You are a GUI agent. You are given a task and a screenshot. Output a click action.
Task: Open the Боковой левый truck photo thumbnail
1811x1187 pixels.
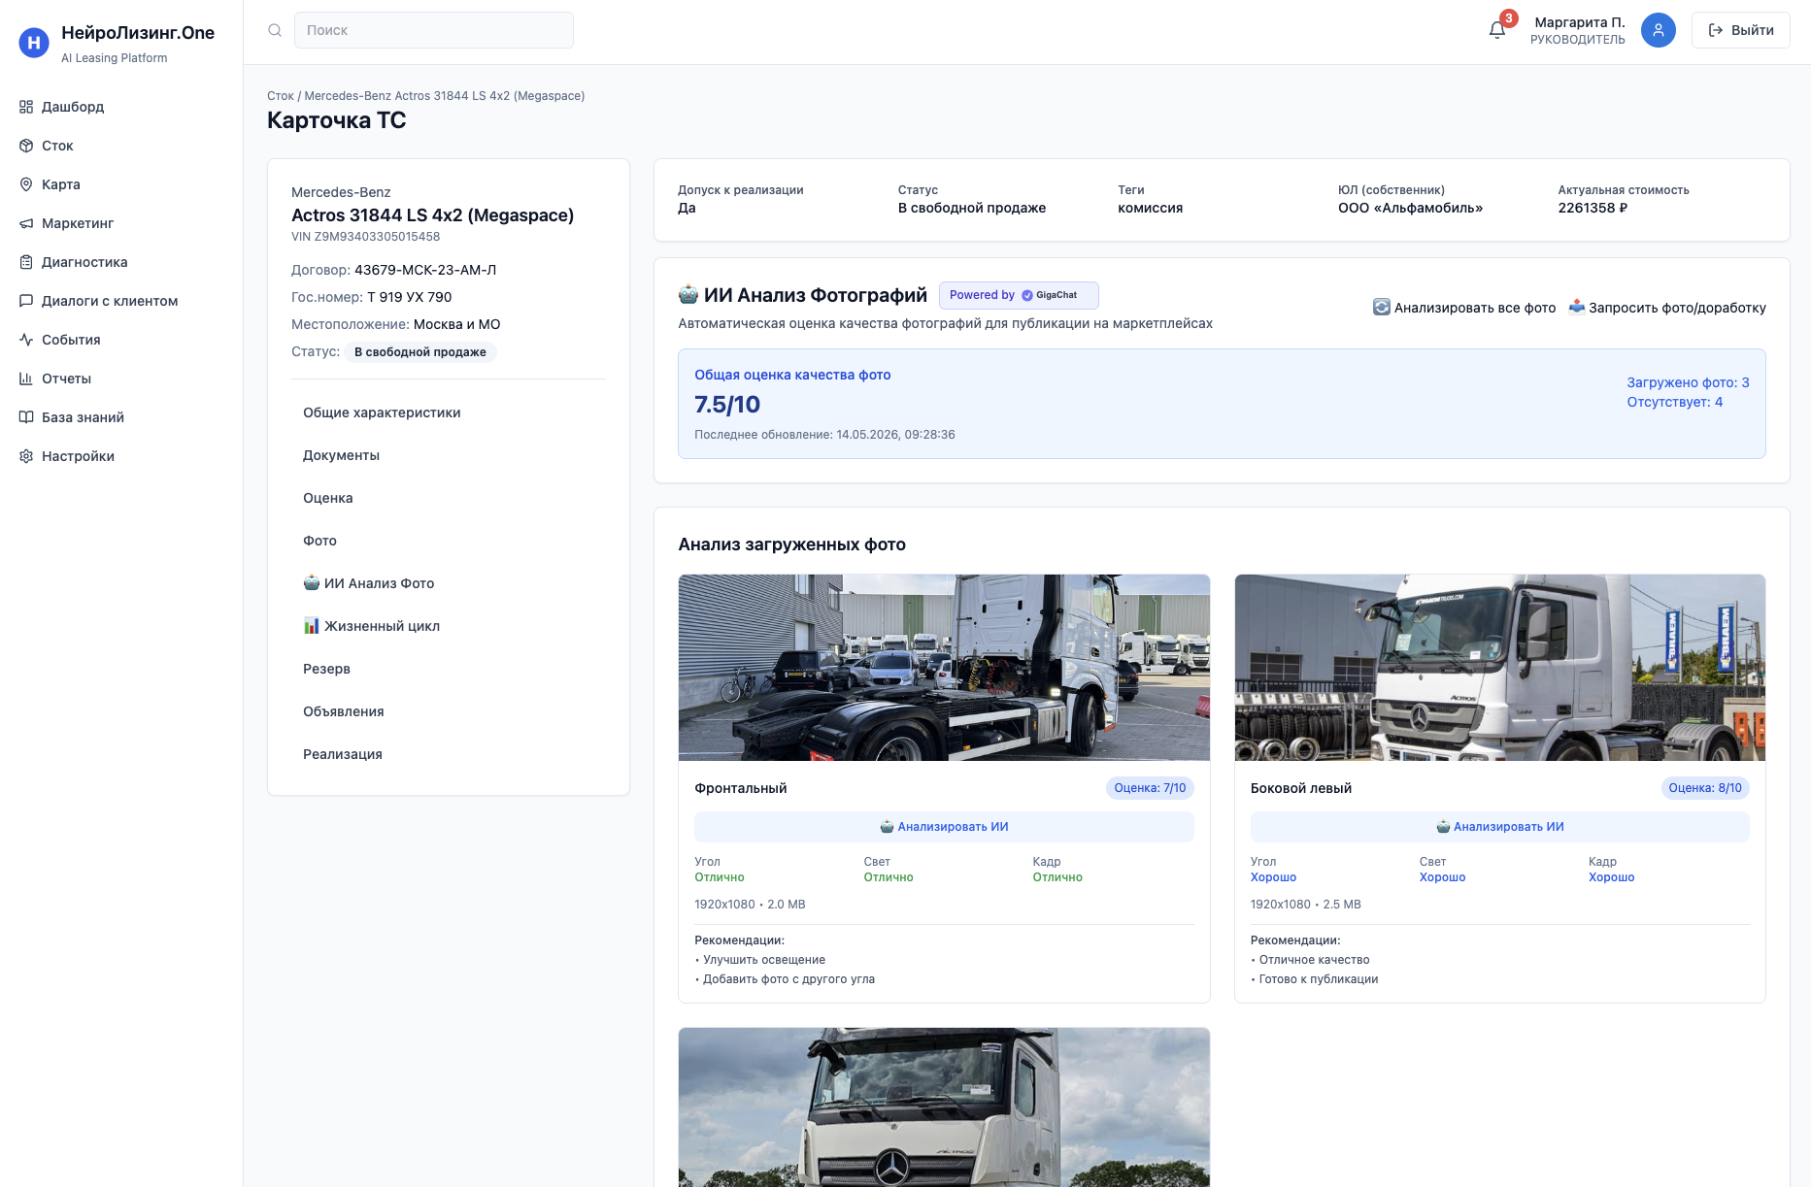pos(1500,668)
